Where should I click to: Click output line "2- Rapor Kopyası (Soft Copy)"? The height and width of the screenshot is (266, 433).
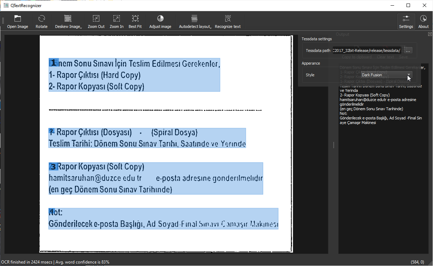click(364, 95)
